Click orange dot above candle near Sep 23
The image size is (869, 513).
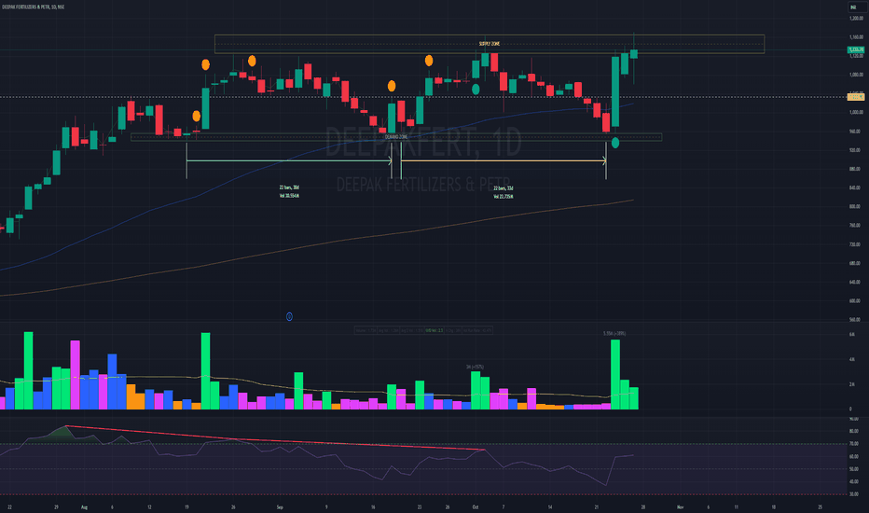click(x=429, y=61)
